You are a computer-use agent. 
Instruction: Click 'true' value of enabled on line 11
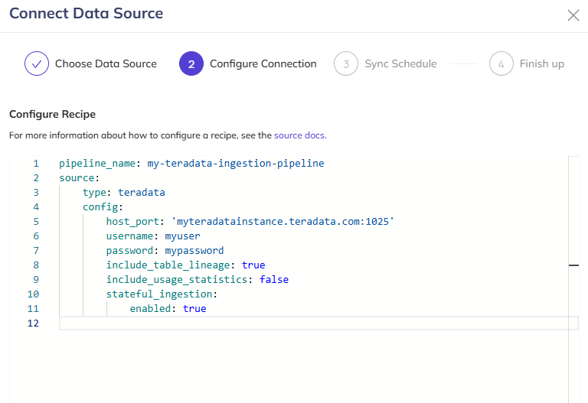tap(194, 308)
